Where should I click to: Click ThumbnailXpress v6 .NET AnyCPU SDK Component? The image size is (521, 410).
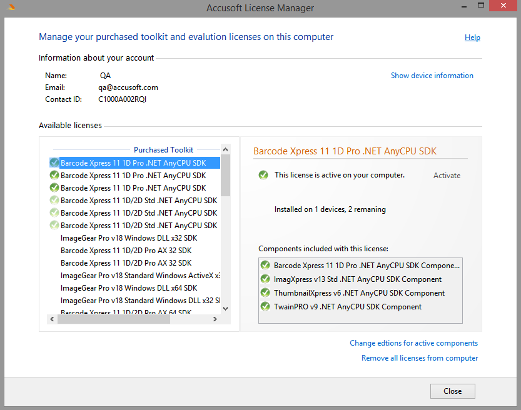[x=359, y=293]
